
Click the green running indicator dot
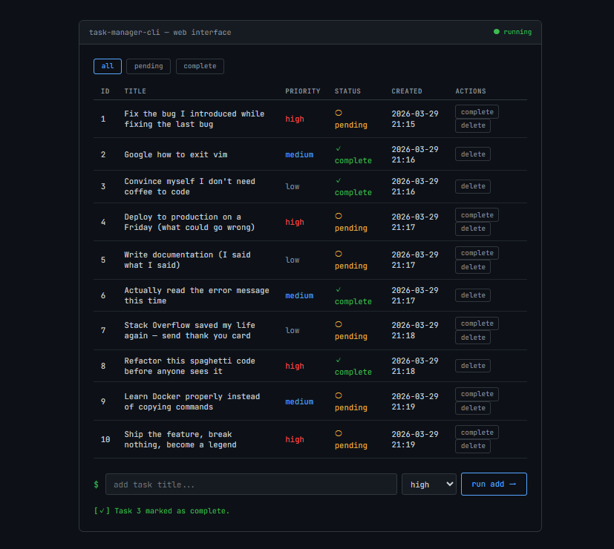(x=496, y=32)
